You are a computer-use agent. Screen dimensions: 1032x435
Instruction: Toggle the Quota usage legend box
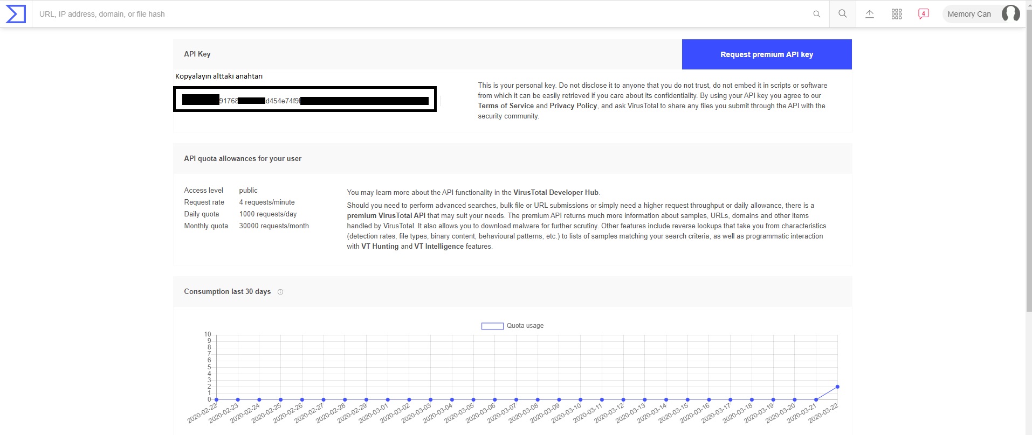click(492, 326)
